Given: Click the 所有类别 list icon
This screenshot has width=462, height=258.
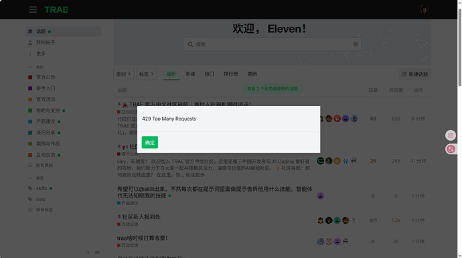Looking at the screenshot, I should tap(30, 166).
